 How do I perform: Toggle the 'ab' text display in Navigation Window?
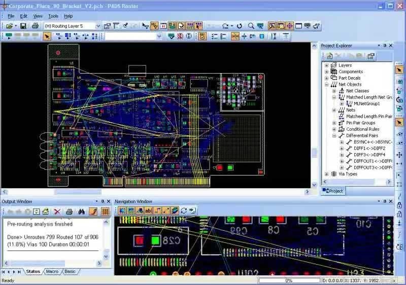(148, 211)
